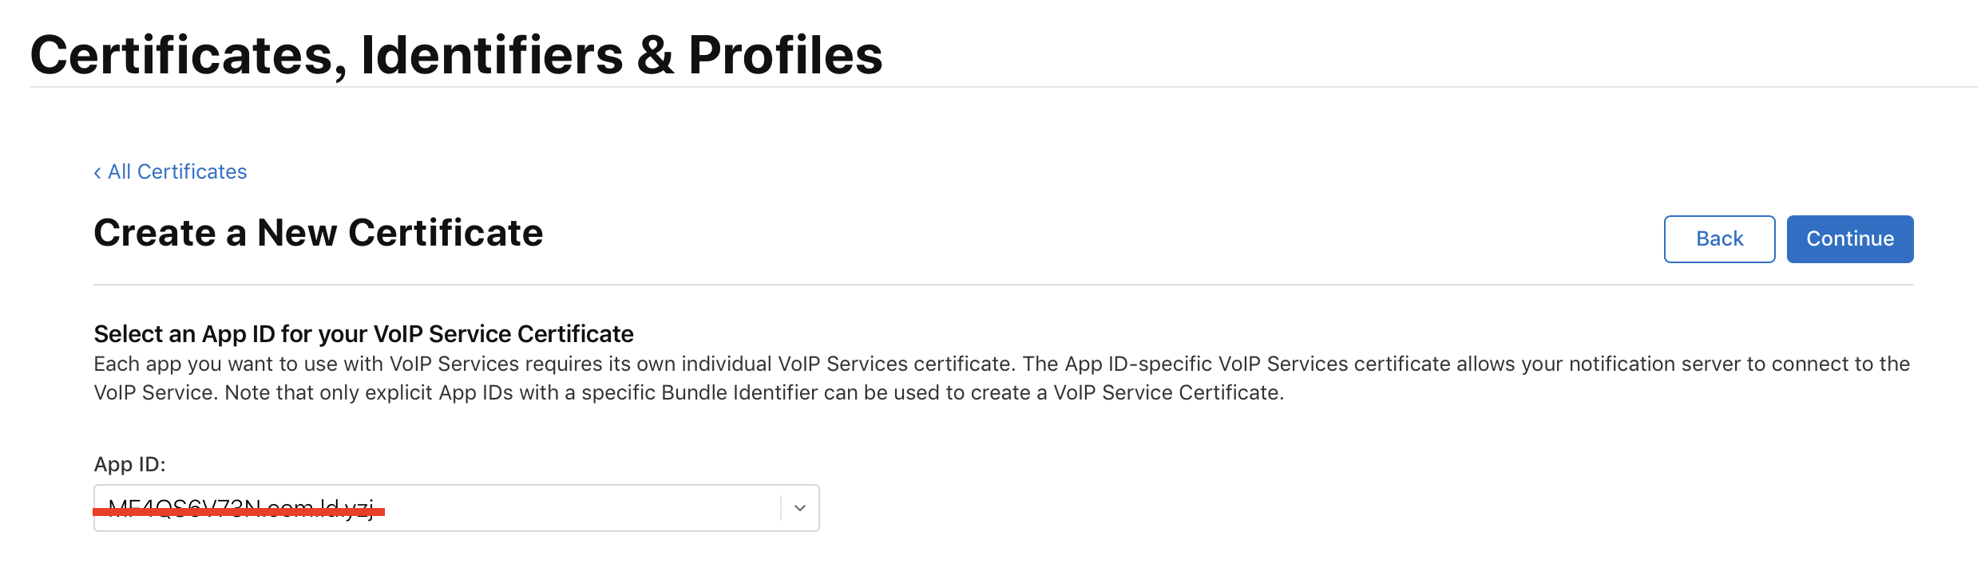The height and width of the screenshot is (571, 1985).
Task: Open the App ID combo box
Action: (456, 508)
